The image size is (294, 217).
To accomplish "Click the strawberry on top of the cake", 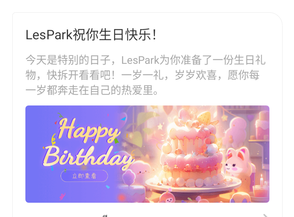I will click(x=204, y=118).
